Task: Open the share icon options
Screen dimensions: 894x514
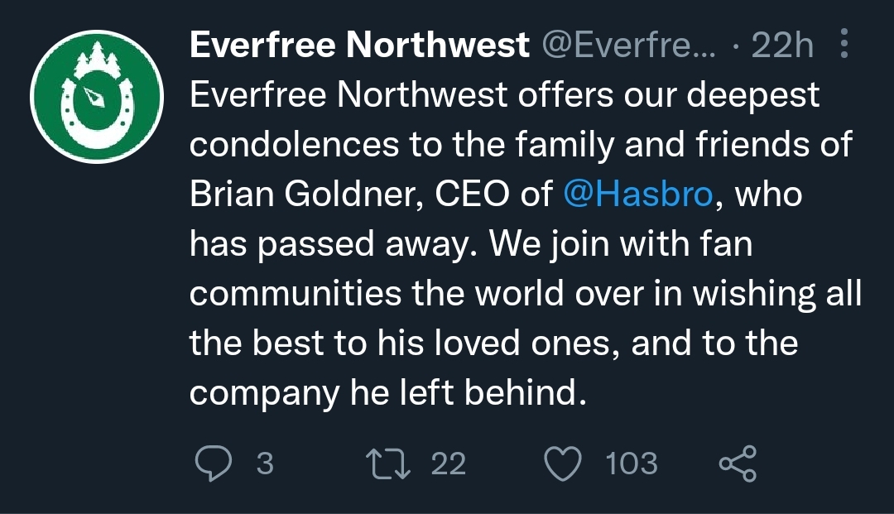Action: 738,464
